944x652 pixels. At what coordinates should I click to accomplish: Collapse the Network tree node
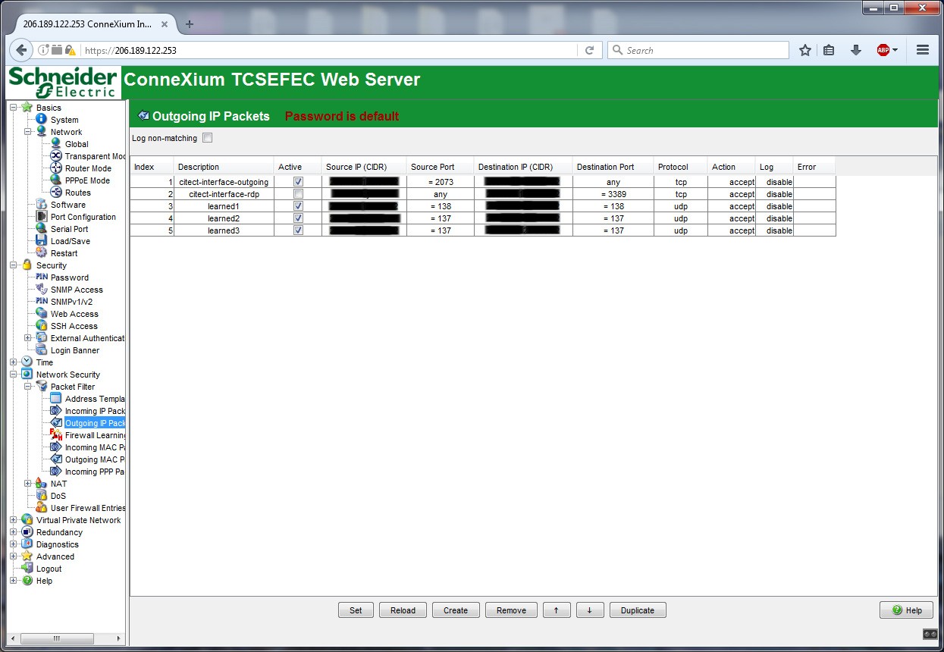click(28, 132)
